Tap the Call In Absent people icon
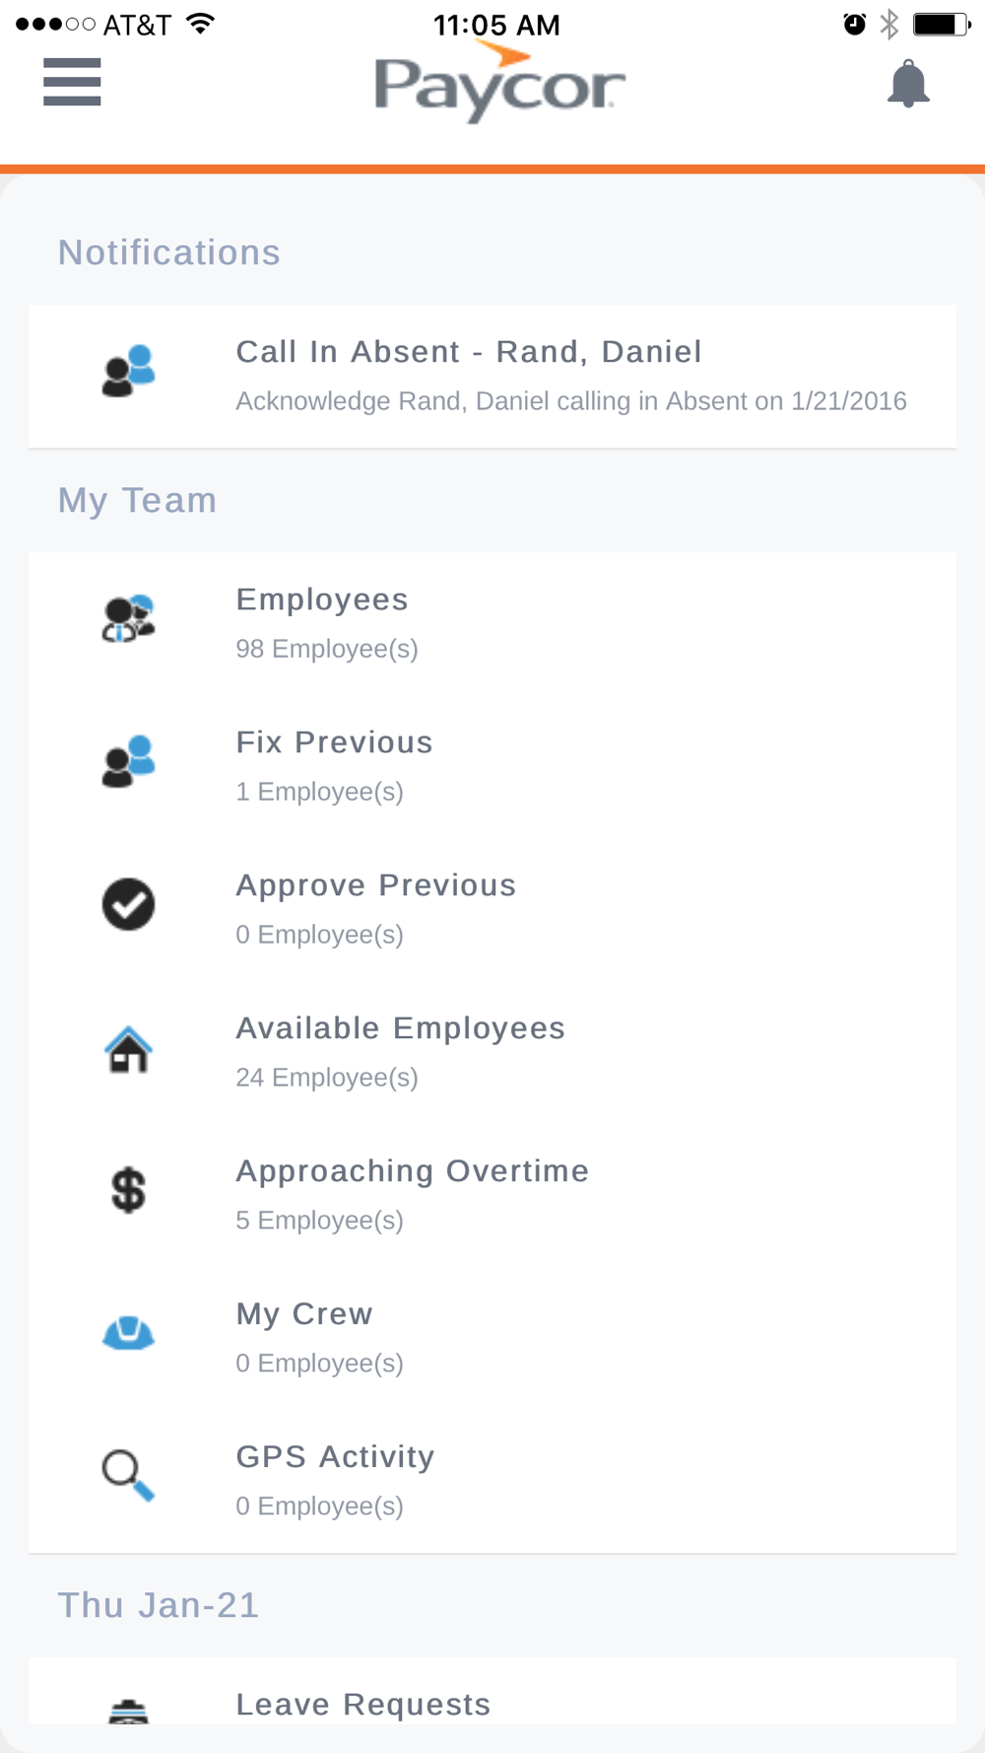Screen dimensions: 985x1753 pyautogui.click(x=128, y=372)
